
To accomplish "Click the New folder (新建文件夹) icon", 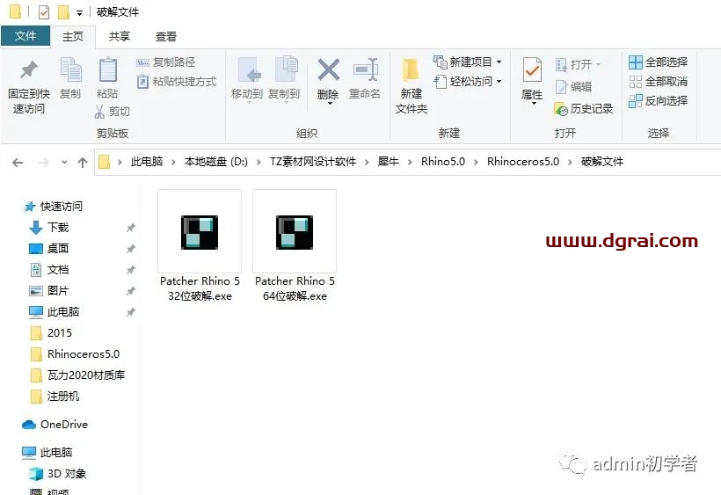I will (x=411, y=69).
